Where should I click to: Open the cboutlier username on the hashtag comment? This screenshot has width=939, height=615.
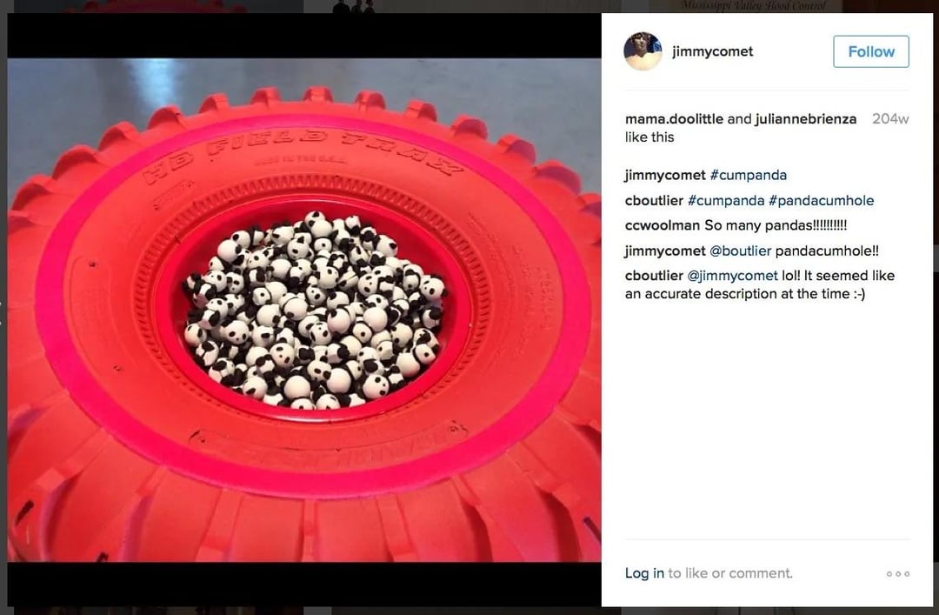(654, 200)
